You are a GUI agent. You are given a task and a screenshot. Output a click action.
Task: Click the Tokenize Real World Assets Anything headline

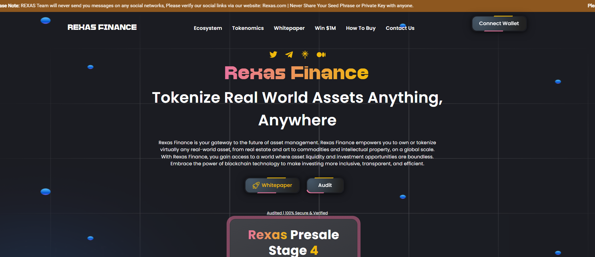click(297, 98)
